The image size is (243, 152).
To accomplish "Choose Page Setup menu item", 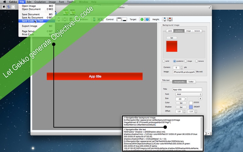I will tap(37, 31).
